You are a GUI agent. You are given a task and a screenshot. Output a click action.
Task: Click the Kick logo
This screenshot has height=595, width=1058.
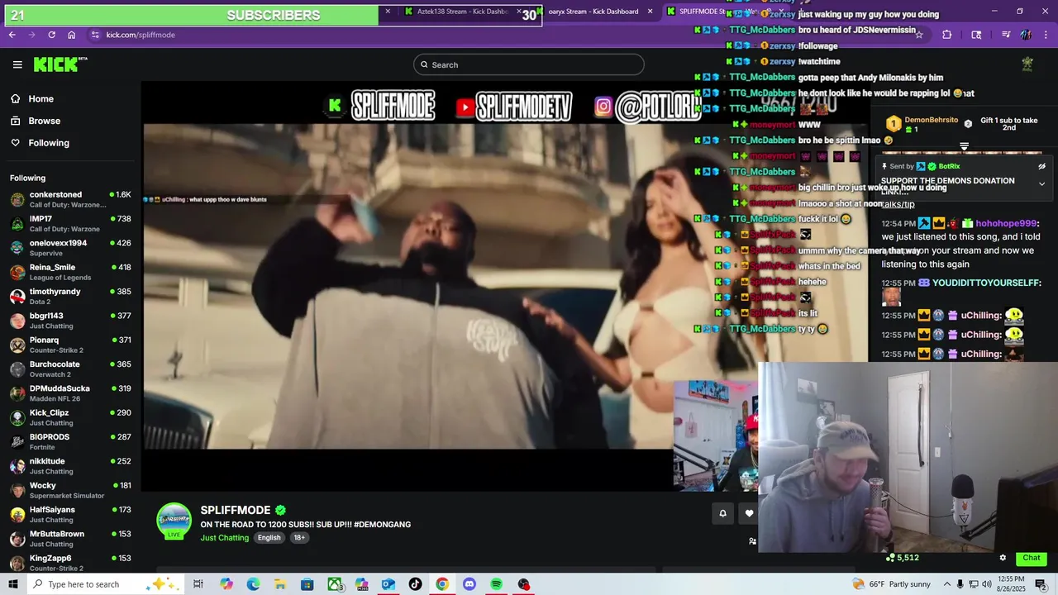(60, 64)
